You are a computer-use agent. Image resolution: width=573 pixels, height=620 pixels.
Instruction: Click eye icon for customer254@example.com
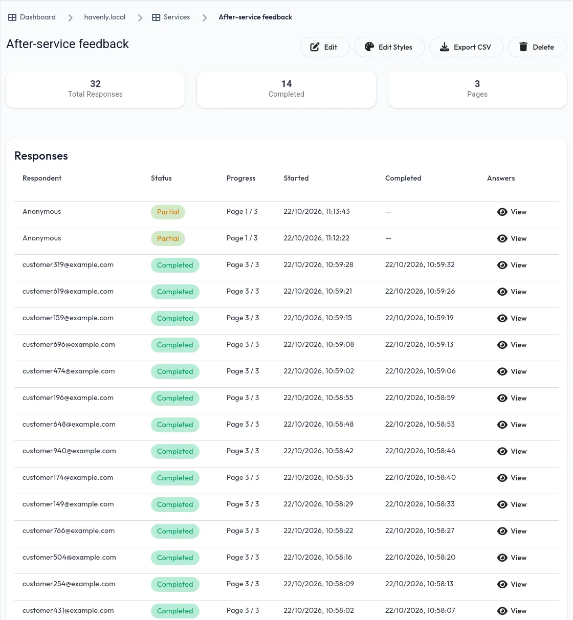click(x=502, y=584)
